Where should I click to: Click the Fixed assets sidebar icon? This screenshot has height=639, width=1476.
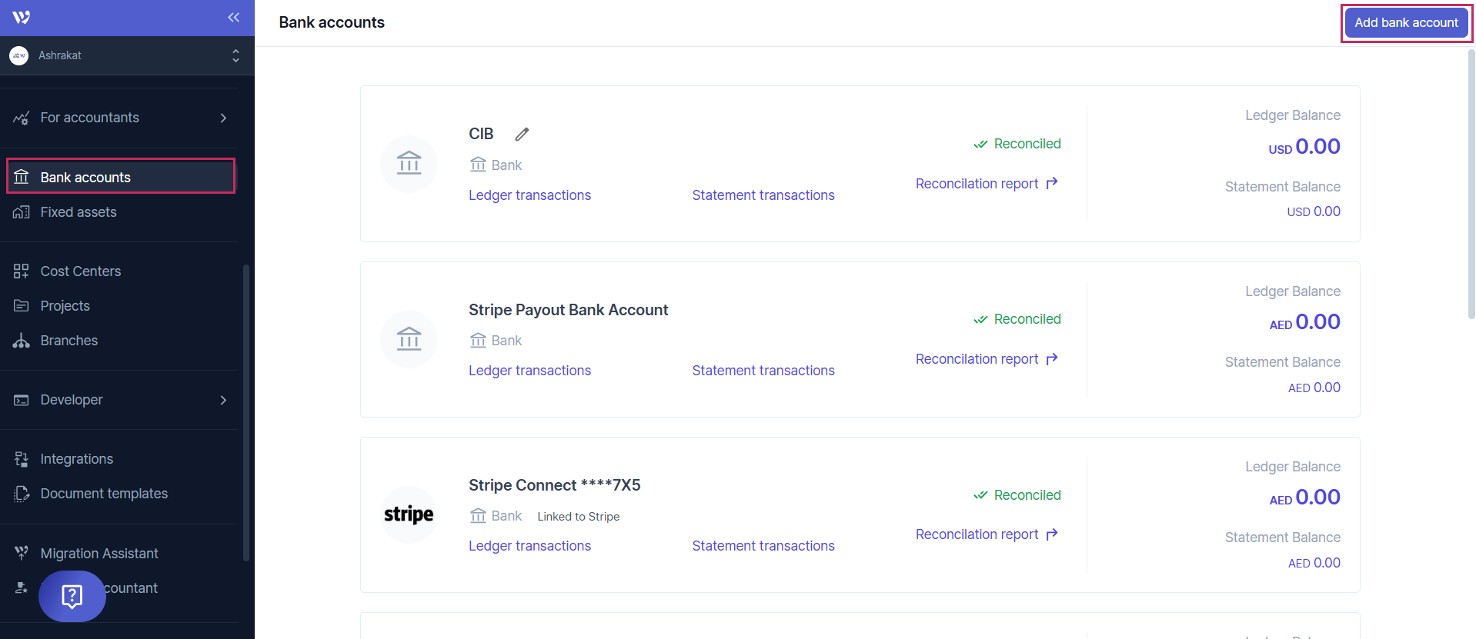[22, 212]
